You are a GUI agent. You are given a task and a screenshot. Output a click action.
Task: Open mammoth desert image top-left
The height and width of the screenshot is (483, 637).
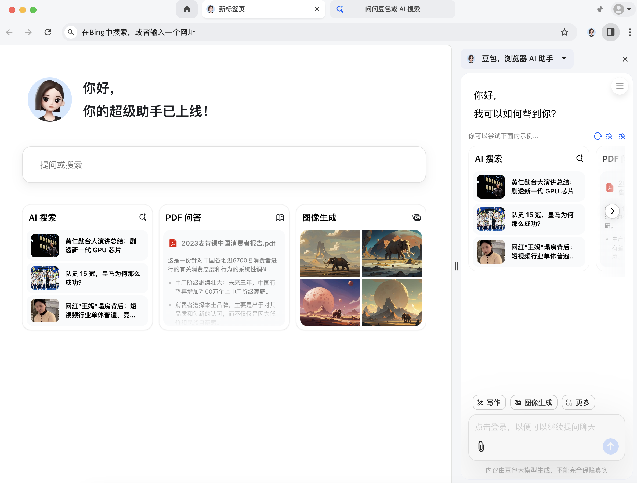click(330, 253)
